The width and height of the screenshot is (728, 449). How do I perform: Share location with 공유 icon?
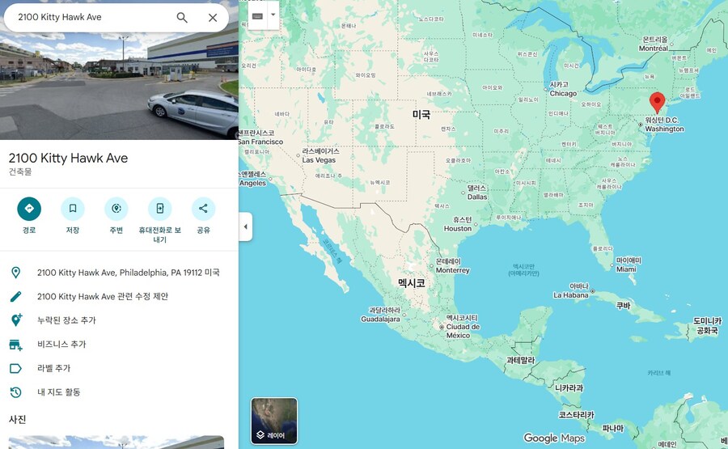(x=203, y=209)
